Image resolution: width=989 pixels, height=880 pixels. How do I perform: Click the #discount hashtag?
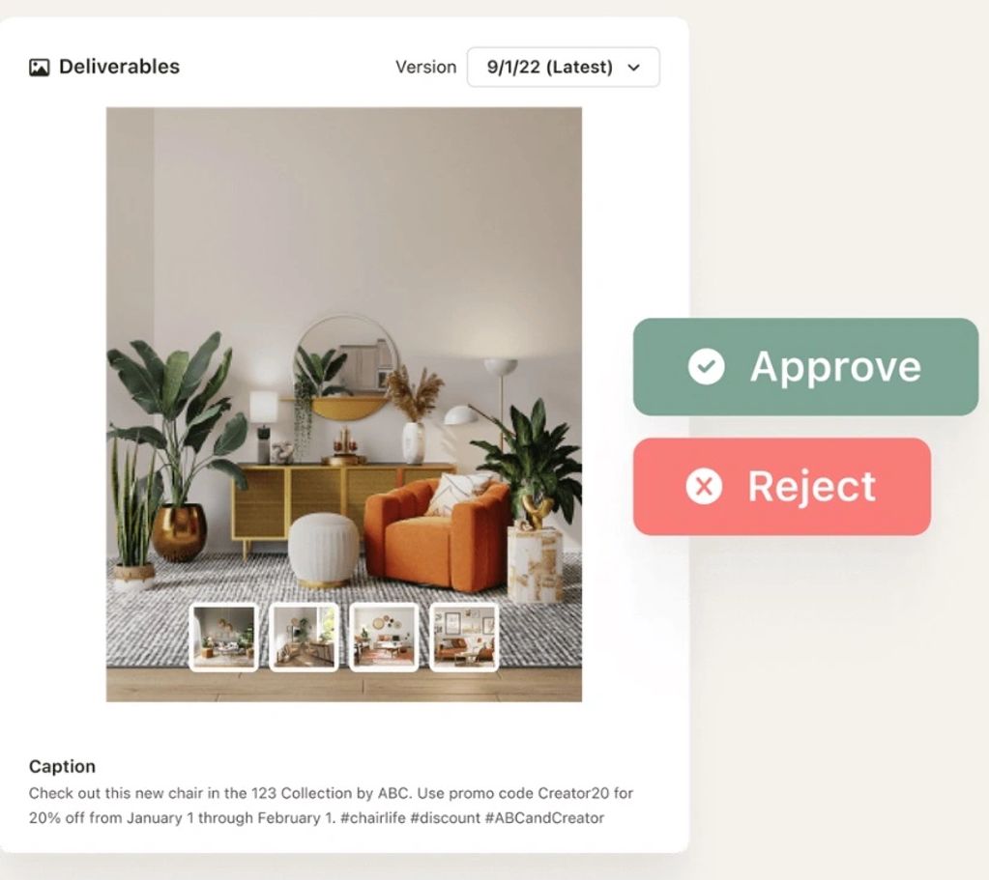point(446,818)
